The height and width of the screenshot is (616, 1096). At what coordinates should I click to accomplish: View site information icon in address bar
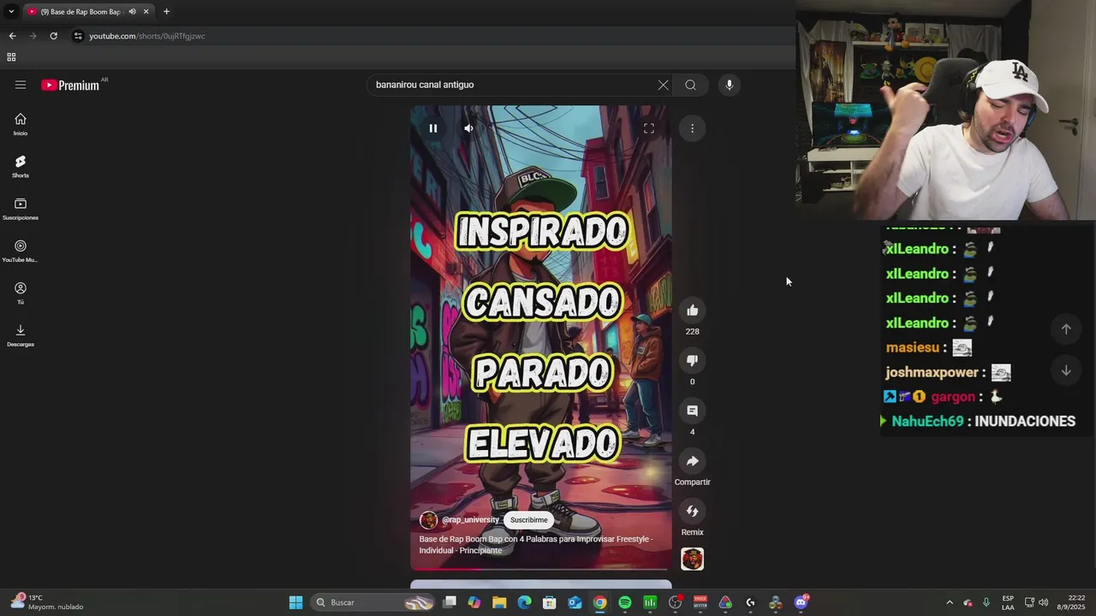click(x=78, y=36)
